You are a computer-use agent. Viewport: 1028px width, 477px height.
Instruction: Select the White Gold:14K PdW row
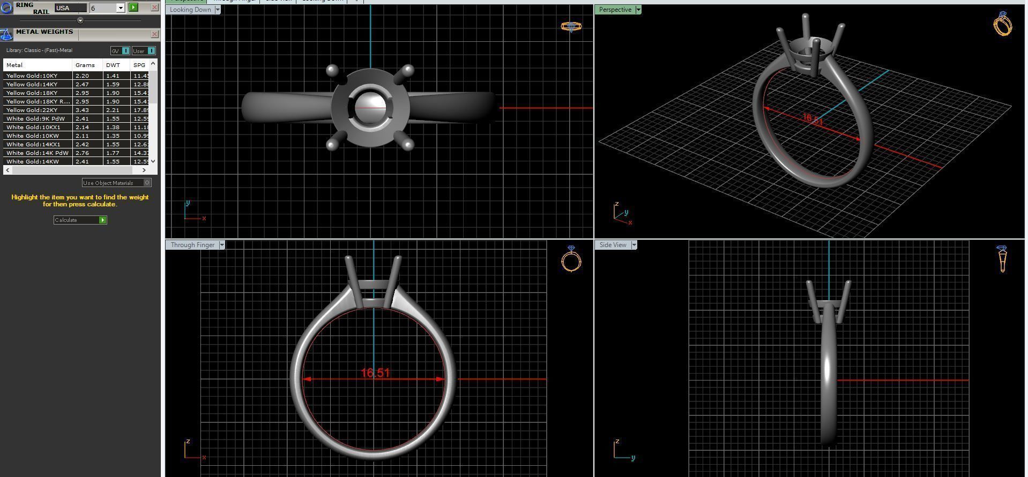[76, 153]
